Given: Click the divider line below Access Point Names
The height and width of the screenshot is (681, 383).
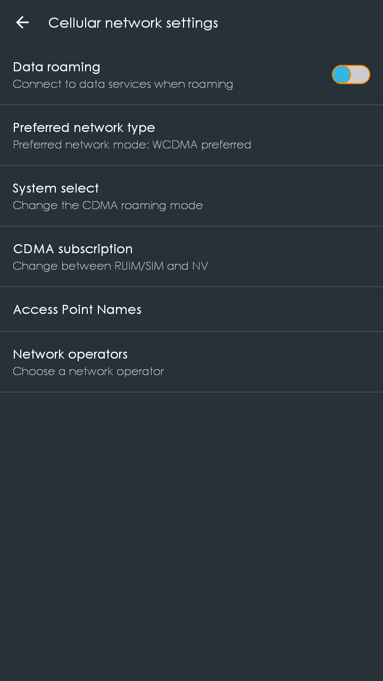Looking at the screenshot, I should coord(191,331).
